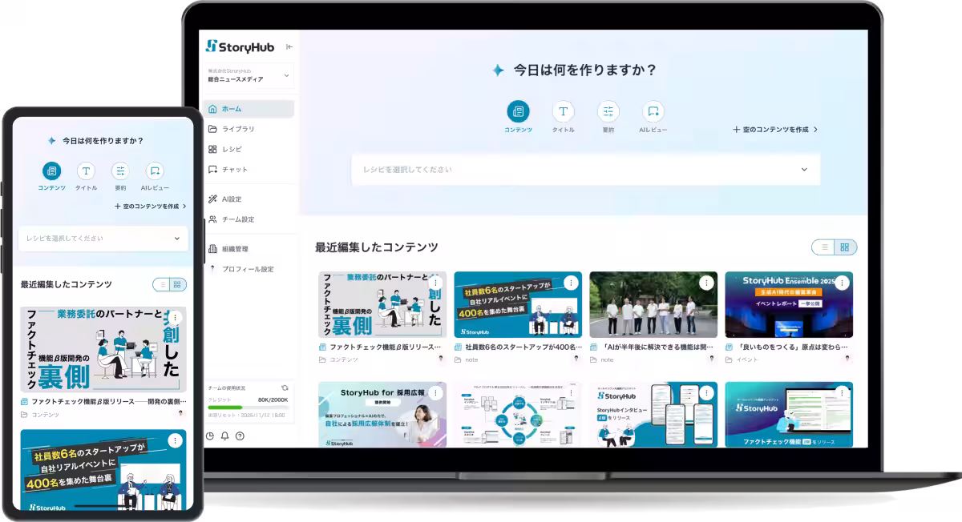
Task: Collapse the sidebar with the arrow icon
Action: (x=289, y=46)
